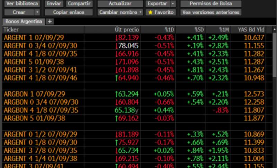The width and height of the screenshot is (277, 168).
Task: Open the Exportar dropdown arrow
Action: coord(173,4)
